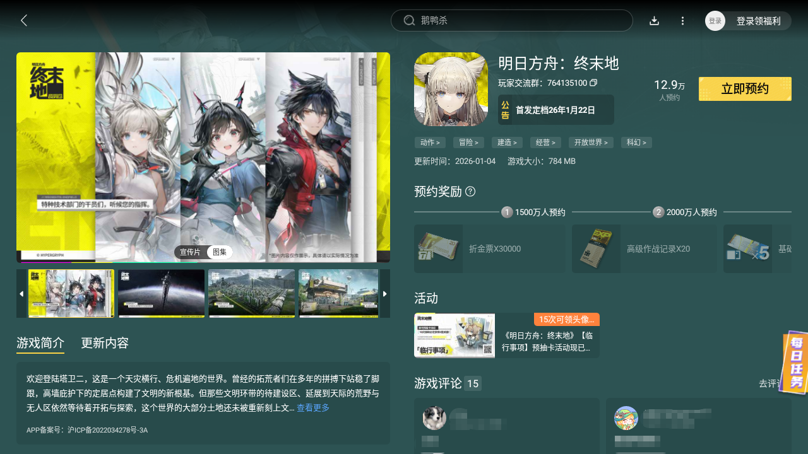
Task: Show next thumbnails with the right arrow
Action: pos(385,294)
